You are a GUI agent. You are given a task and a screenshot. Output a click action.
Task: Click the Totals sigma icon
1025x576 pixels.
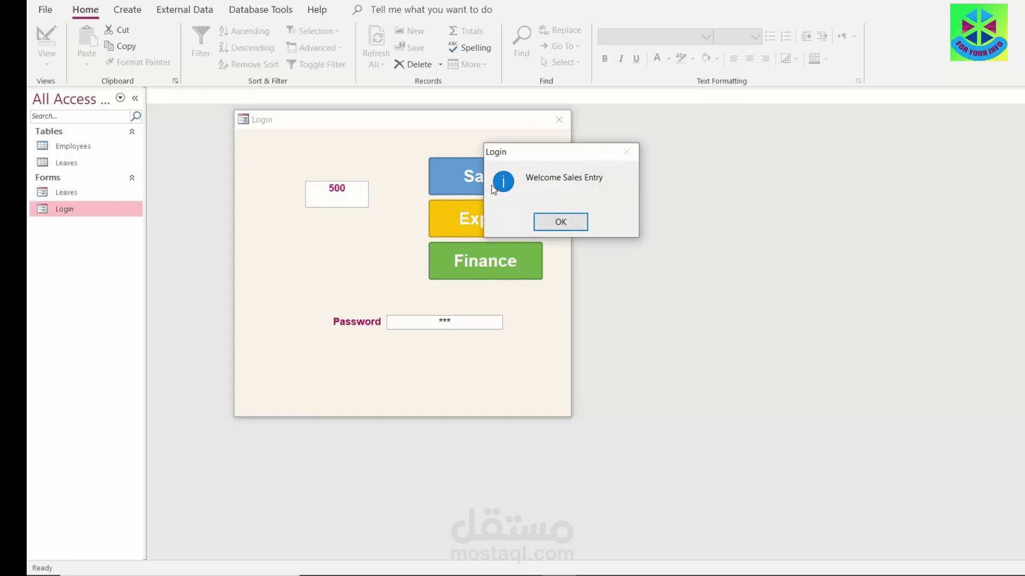click(x=453, y=31)
